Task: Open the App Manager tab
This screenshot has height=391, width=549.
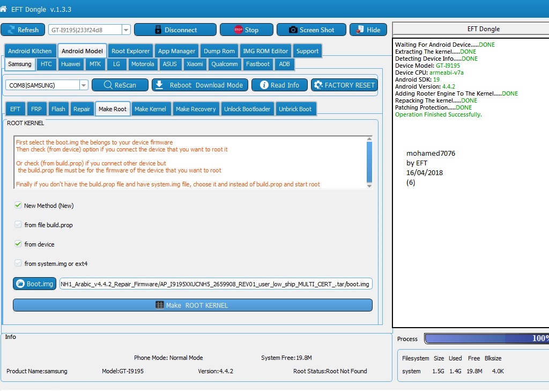Action: tap(176, 51)
